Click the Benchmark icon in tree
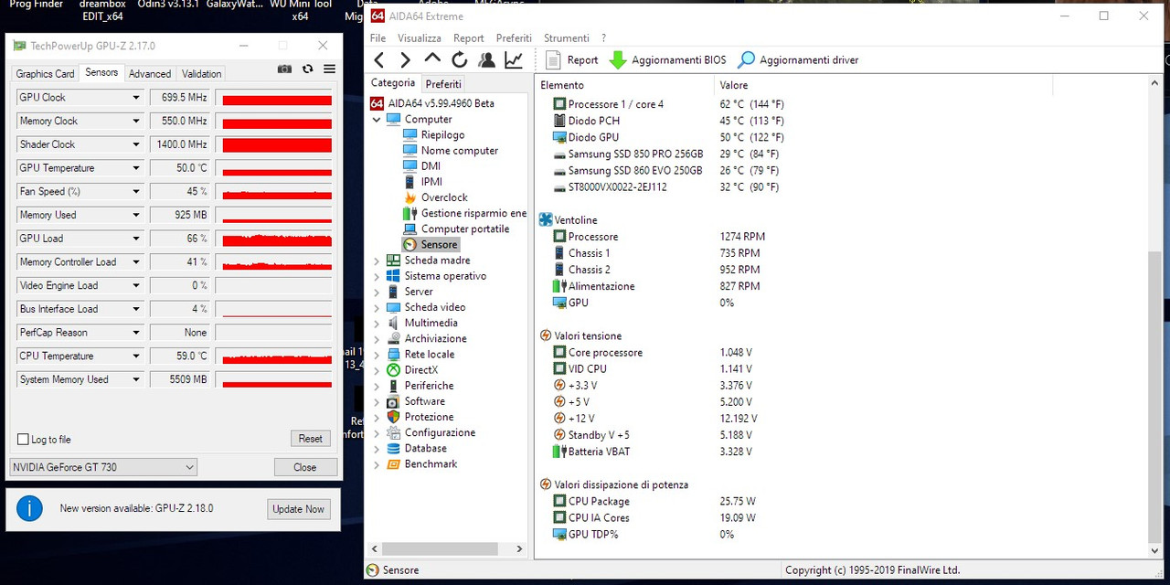 click(393, 464)
